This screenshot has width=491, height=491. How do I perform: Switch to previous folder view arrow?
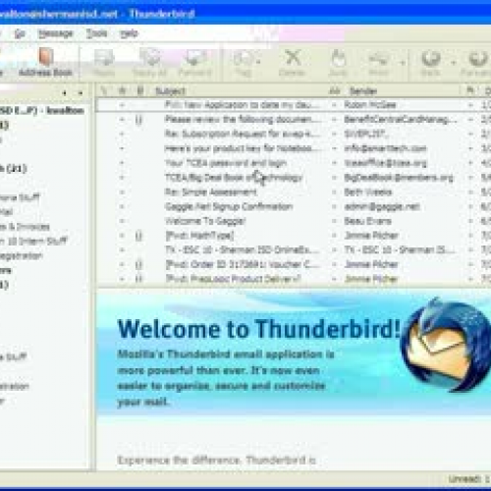65,93
